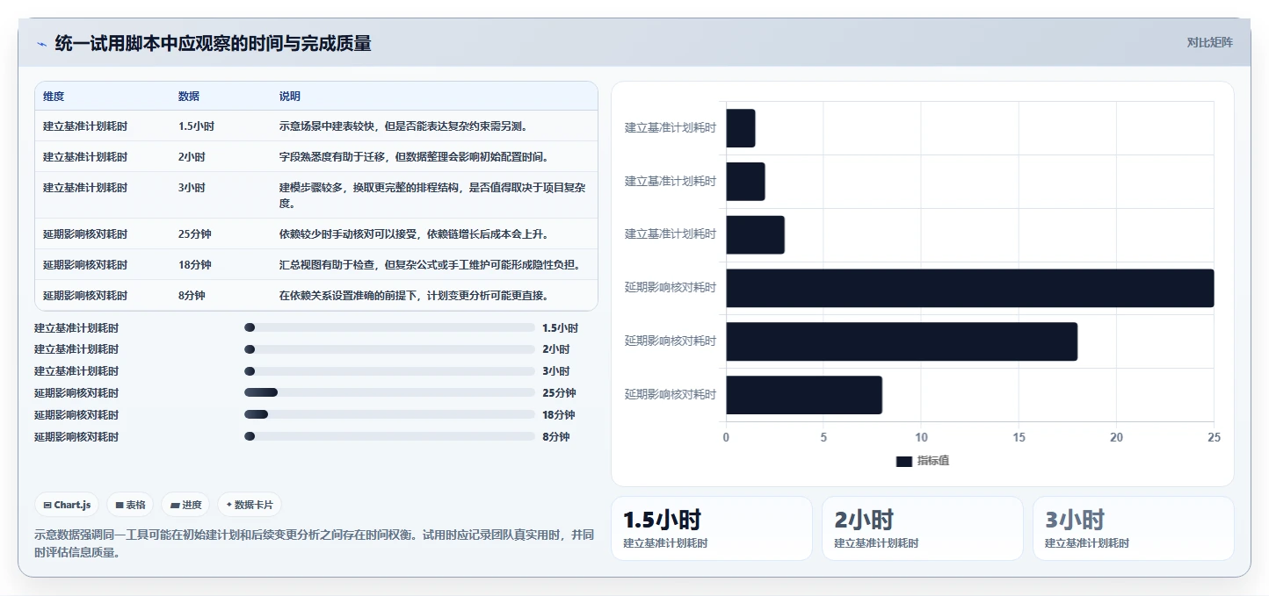
Task: Select the Chart.js chip
Action: [68, 505]
